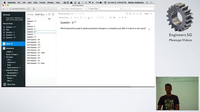
Task: Select the Notes sidebar item
Action: pyautogui.click(x=13, y=44)
